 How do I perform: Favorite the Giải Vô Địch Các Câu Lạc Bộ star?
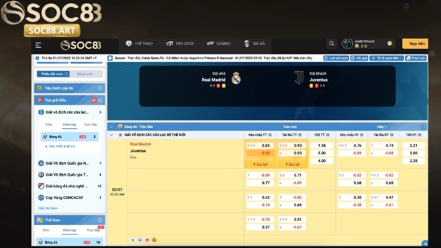(x=120, y=134)
